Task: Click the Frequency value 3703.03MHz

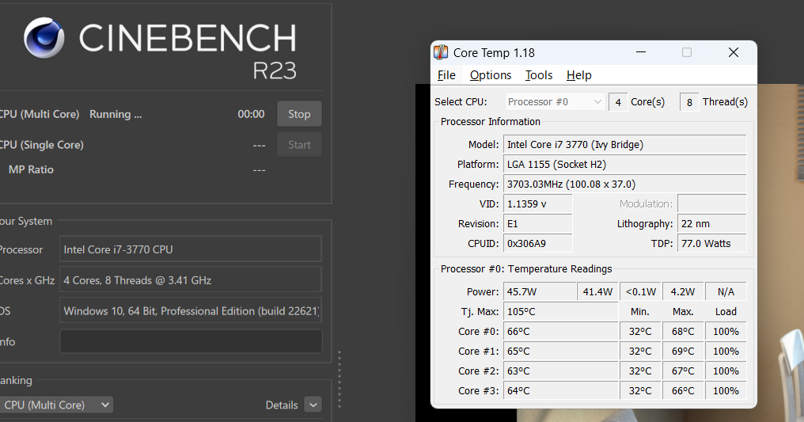Action: click(624, 184)
